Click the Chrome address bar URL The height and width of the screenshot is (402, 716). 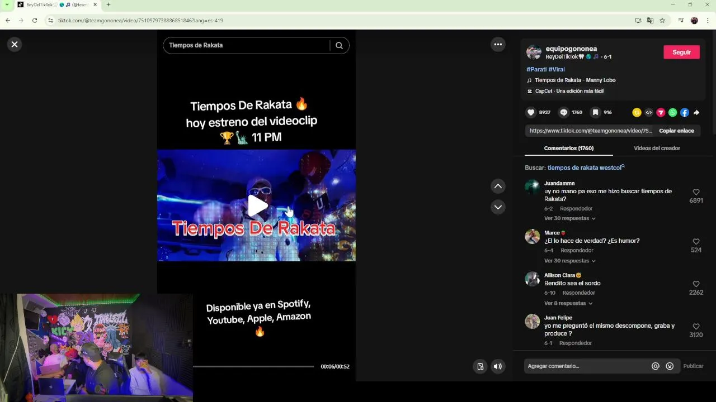click(x=140, y=21)
